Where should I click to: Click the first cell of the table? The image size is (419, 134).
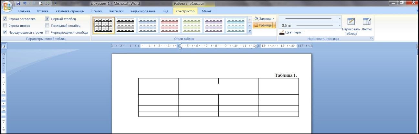[158, 86]
